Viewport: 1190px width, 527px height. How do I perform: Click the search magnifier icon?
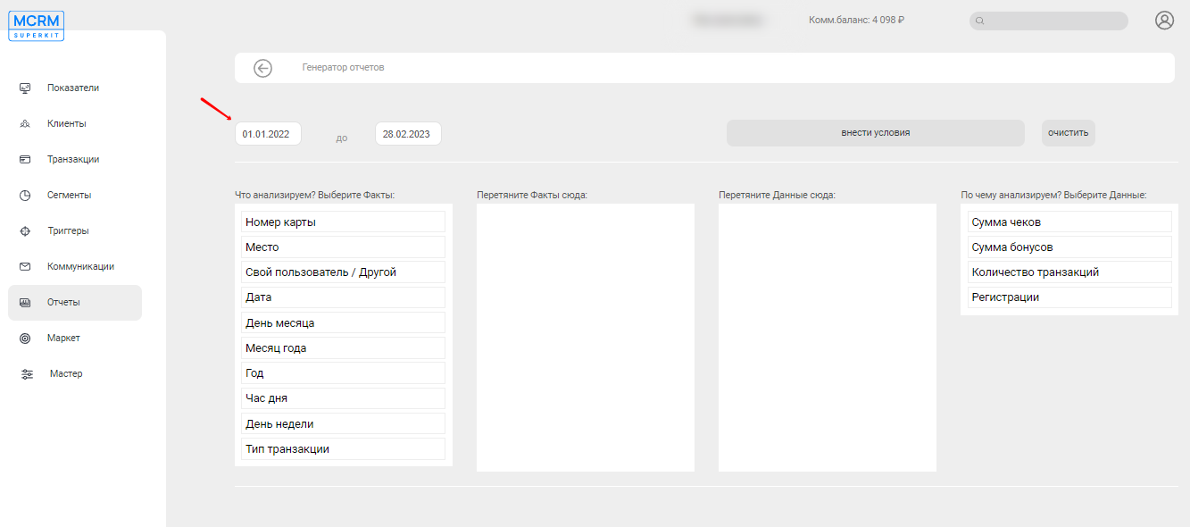[980, 21]
